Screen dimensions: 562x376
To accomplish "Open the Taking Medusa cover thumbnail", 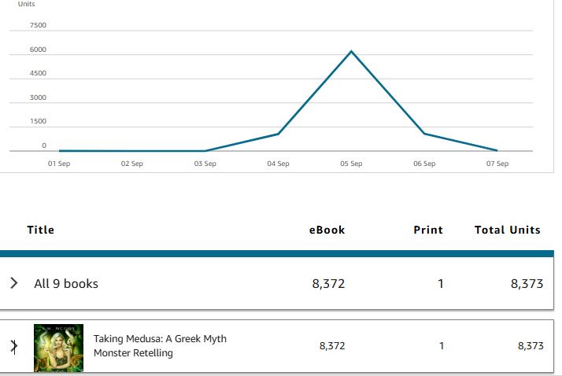I will [x=58, y=348].
